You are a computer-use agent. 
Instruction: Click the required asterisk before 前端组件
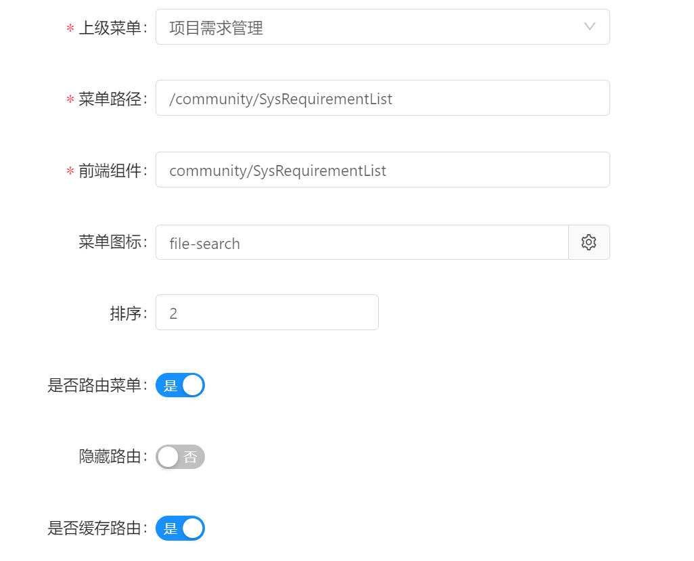(70, 171)
